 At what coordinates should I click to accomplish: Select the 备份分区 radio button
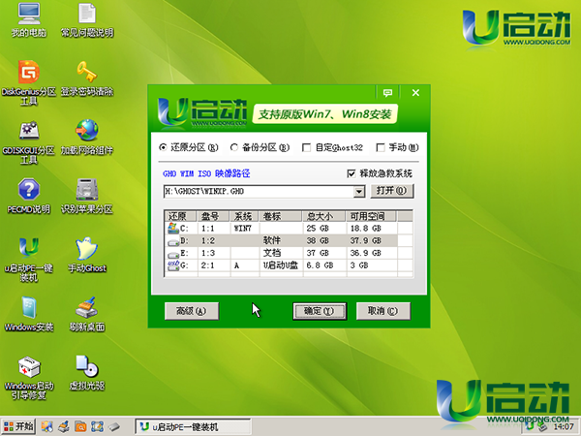235,148
